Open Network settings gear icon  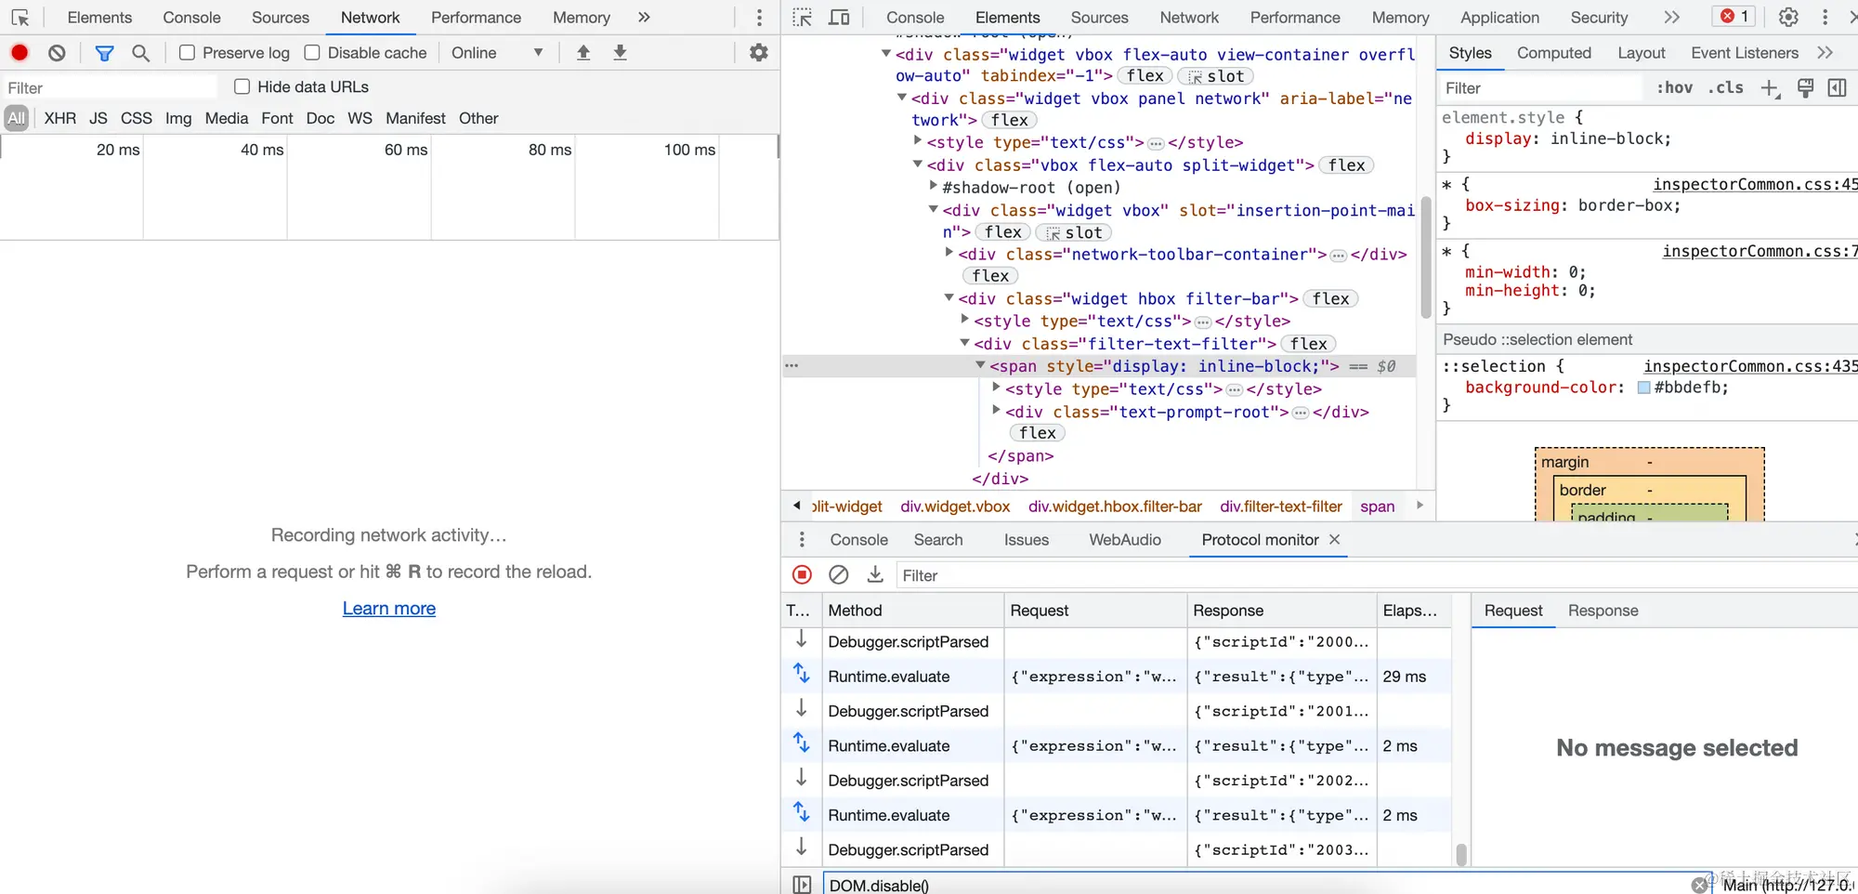click(759, 53)
